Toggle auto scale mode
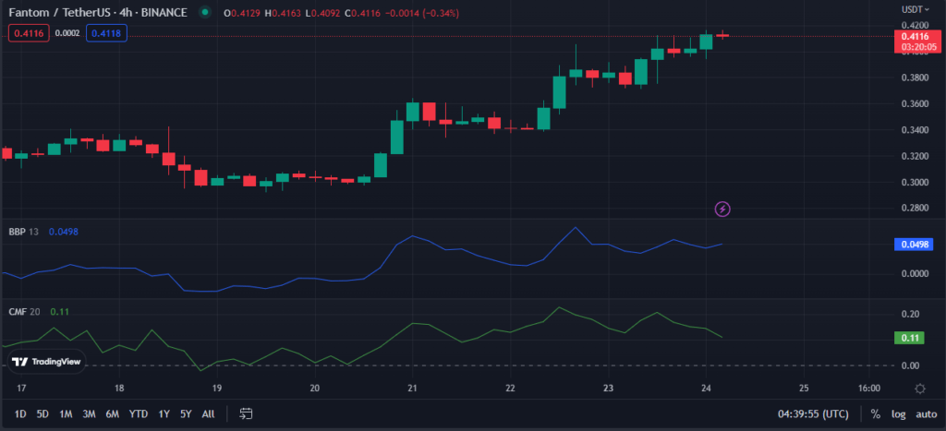946x431 pixels. [926, 414]
